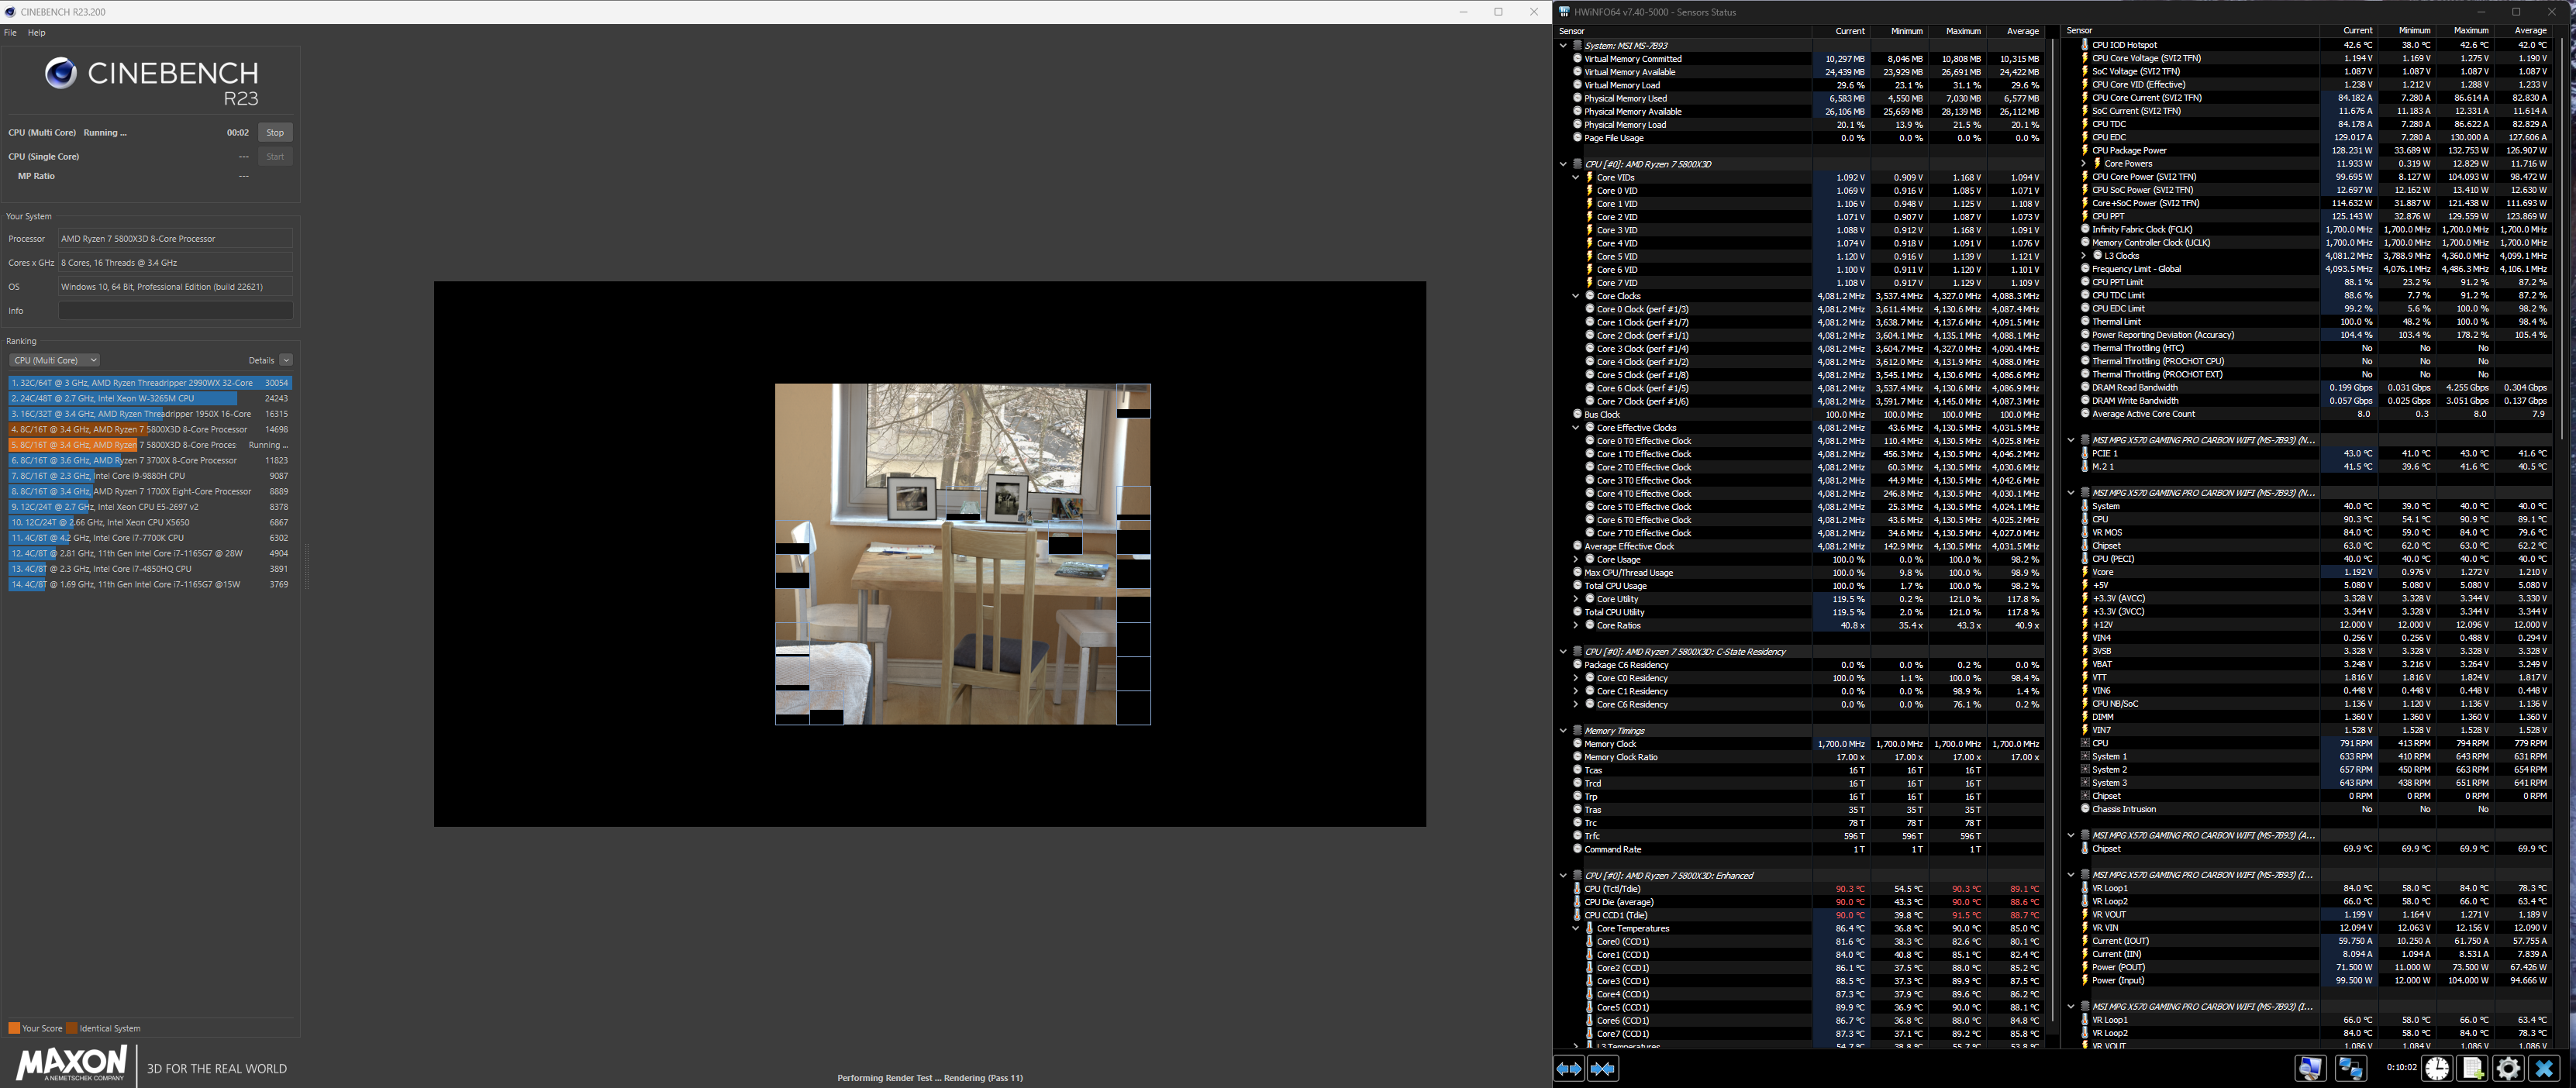
Task: Expand the Core Usage sensor group
Action: [x=1576, y=560]
